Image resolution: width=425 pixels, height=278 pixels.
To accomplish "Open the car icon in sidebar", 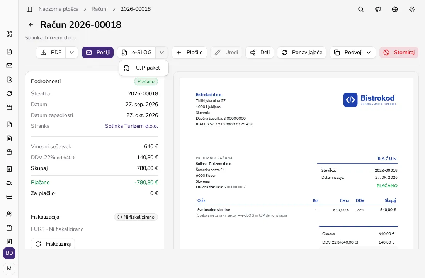I will [9, 183].
